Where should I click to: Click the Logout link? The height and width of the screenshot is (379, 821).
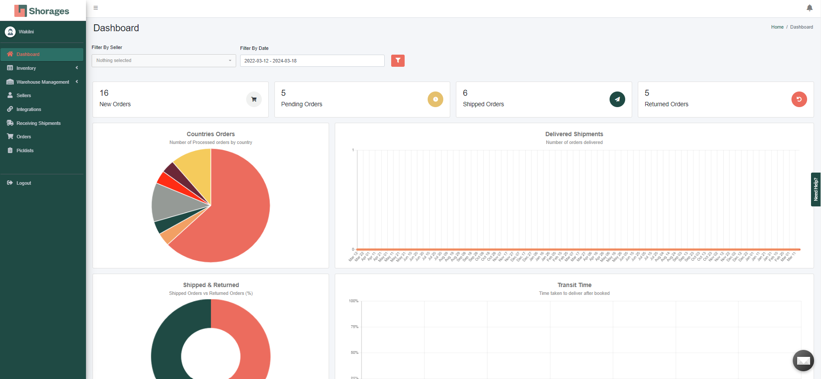pyautogui.click(x=23, y=183)
